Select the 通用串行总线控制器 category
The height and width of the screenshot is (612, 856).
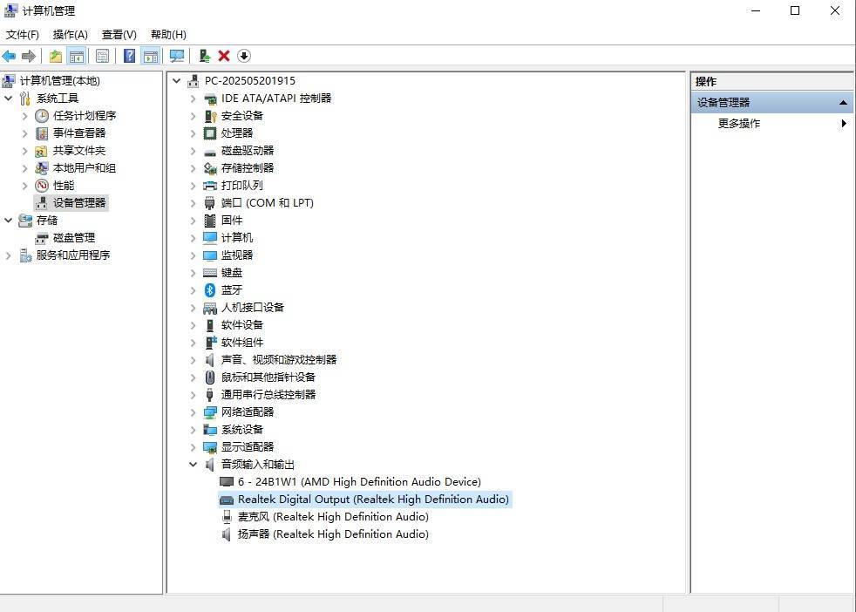(x=268, y=395)
